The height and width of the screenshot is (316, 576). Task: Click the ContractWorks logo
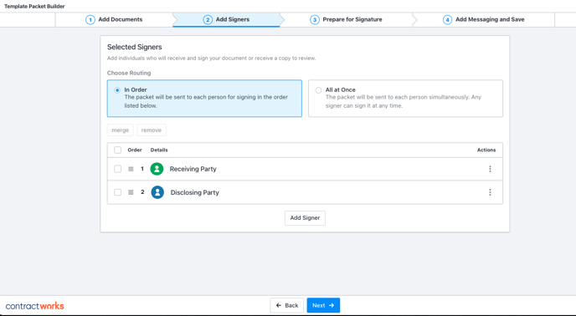click(x=35, y=306)
